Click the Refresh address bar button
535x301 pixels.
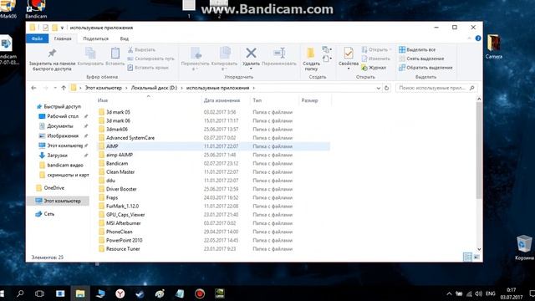point(386,88)
